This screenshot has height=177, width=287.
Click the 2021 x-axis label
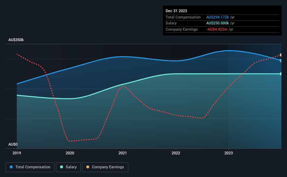(123, 153)
